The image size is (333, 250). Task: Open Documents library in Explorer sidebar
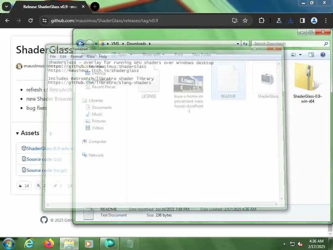click(x=99, y=107)
